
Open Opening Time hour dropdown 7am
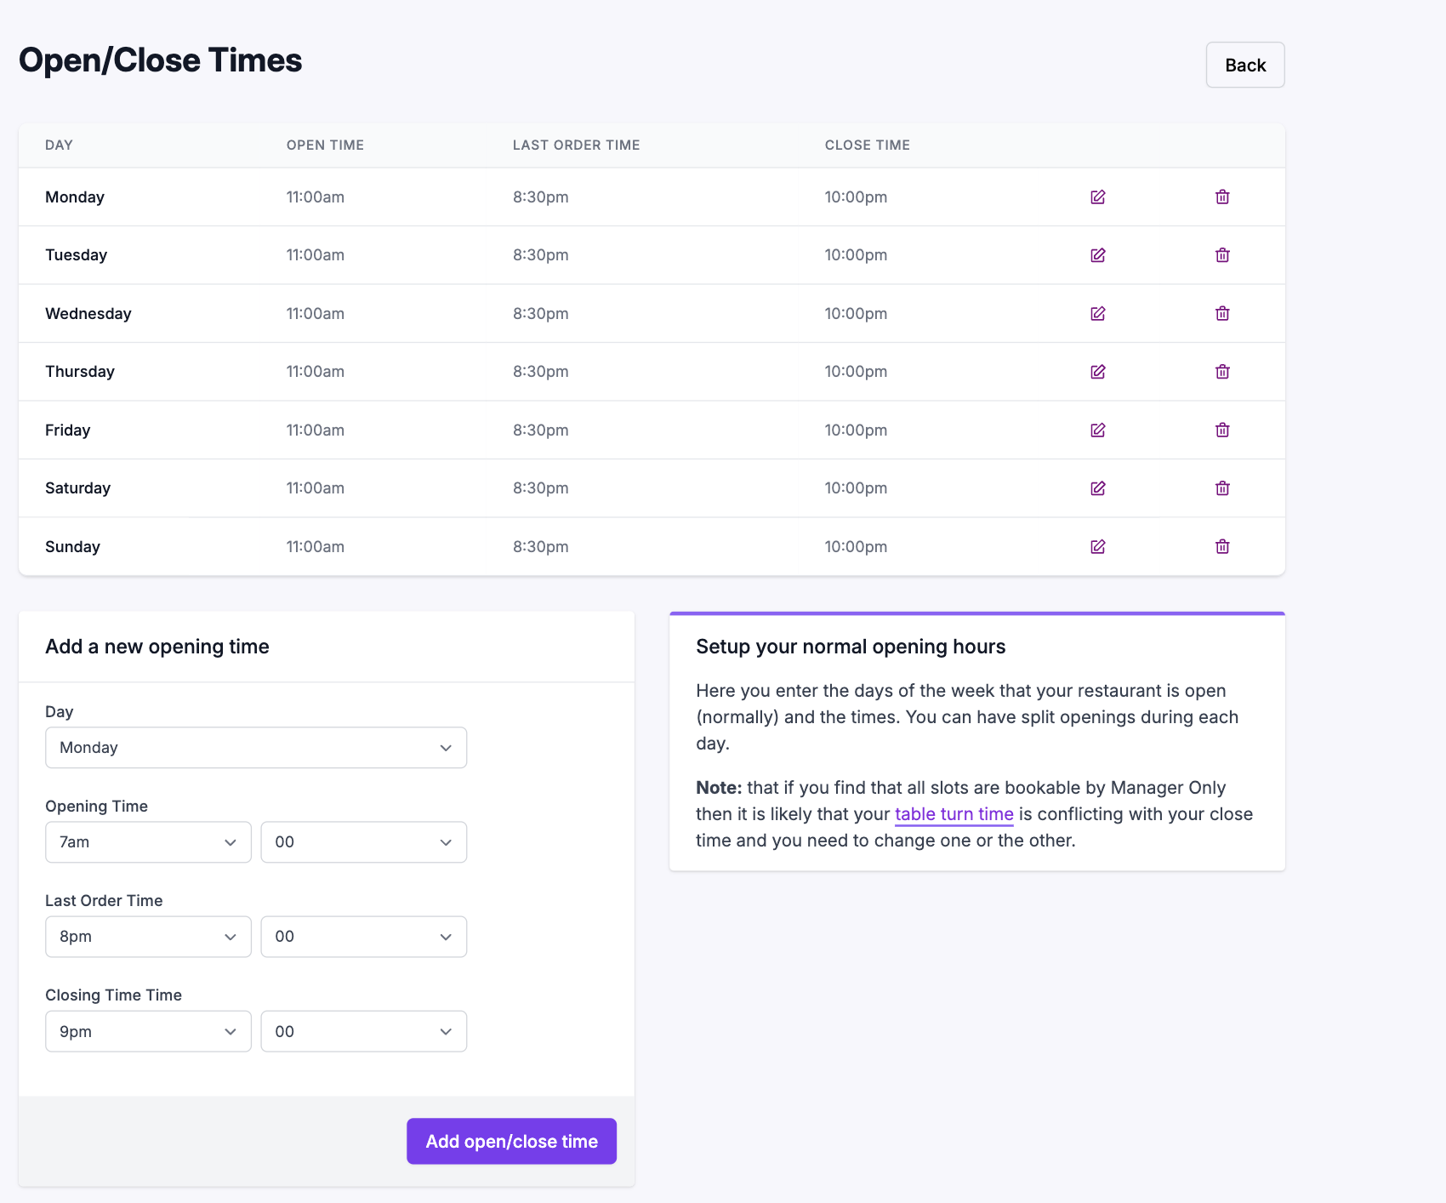pyautogui.click(x=148, y=842)
